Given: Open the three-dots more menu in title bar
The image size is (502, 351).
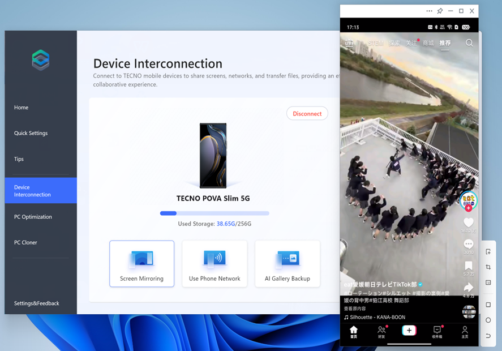Looking at the screenshot, I should click(x=429, y=11).
